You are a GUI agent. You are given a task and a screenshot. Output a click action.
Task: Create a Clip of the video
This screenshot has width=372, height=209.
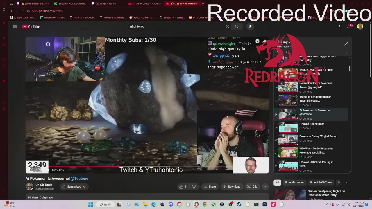point(252,187)
